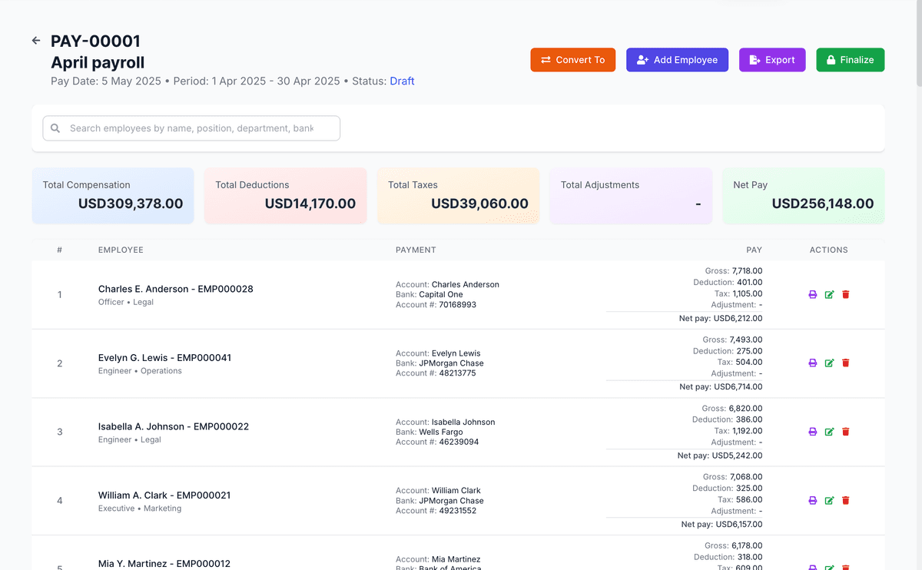Focus the employee search field

(x=191, y=128)
